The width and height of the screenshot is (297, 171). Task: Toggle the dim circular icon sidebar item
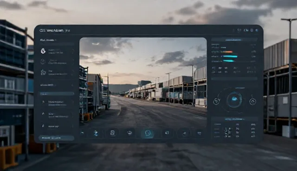tap(43, 61)
